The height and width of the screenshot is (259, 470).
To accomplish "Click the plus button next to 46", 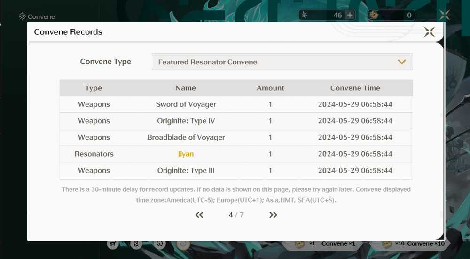I will (x=350, y=15).
